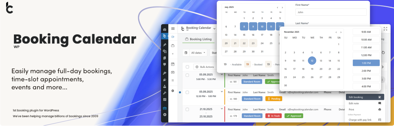Switch to the Booking Listing tab

coord(198,39)
